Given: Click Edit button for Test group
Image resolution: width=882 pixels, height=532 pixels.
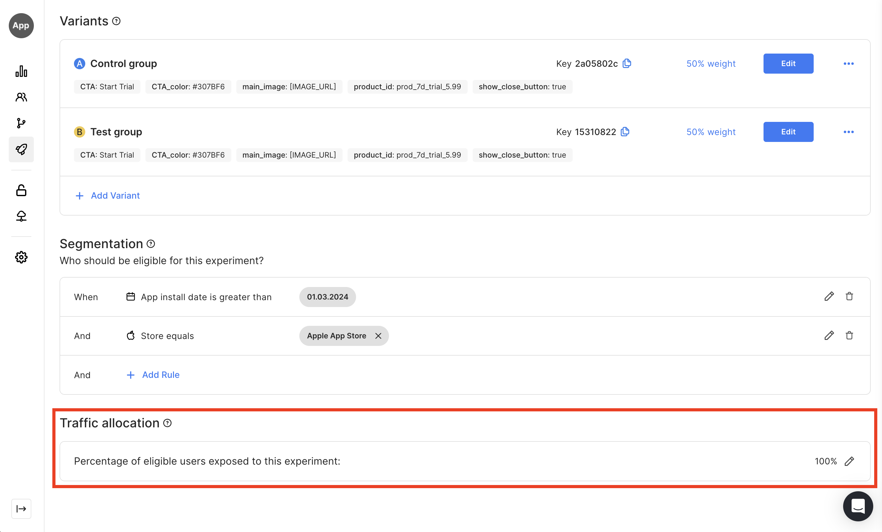Looking at the screenshot, I should point(788,132).
